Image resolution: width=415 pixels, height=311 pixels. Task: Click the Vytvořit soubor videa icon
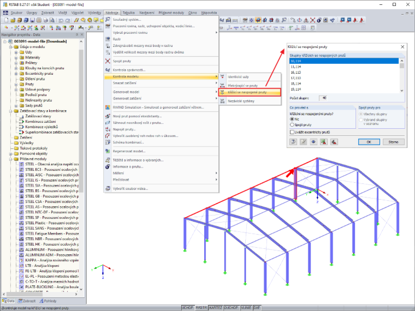108,189
